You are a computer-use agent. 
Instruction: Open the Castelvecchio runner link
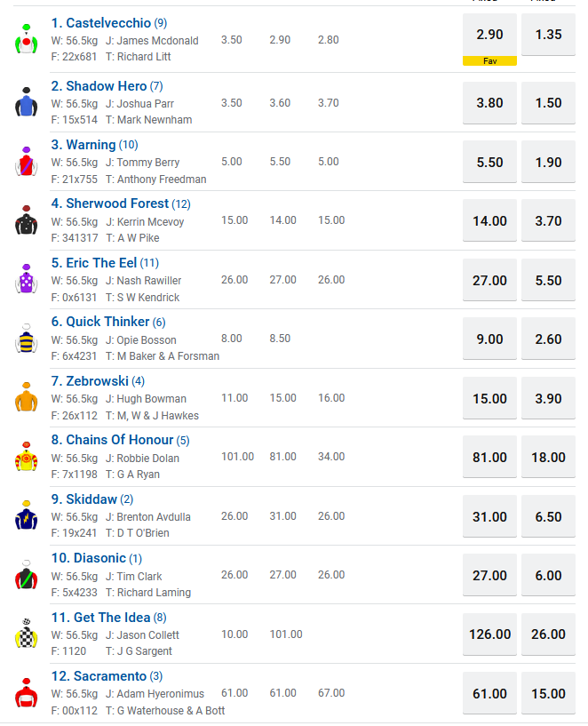(101, 23)
